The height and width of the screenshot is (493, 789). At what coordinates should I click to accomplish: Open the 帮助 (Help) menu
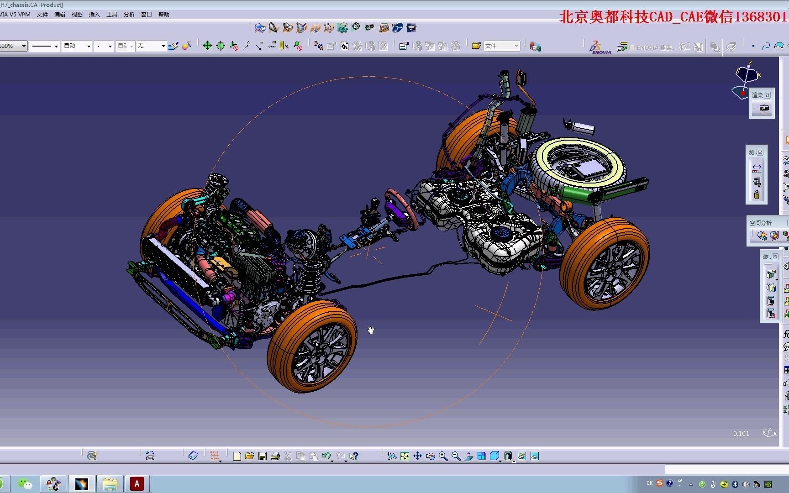(164, 15)
